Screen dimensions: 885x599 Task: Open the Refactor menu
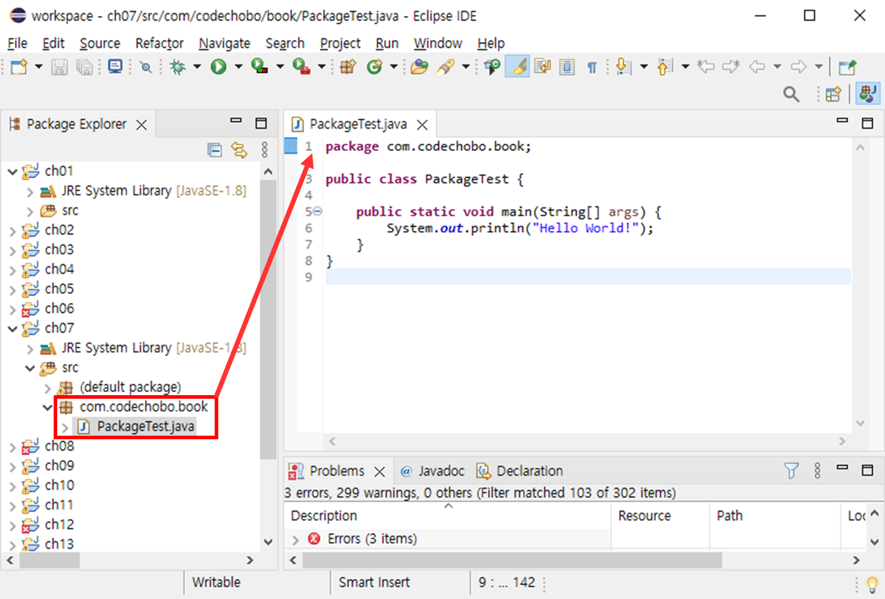point(159,43)
